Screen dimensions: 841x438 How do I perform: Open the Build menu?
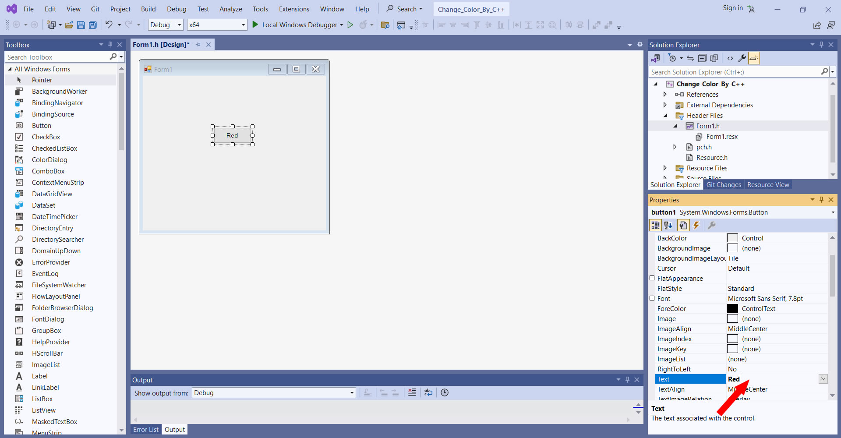tap(148, 9)
